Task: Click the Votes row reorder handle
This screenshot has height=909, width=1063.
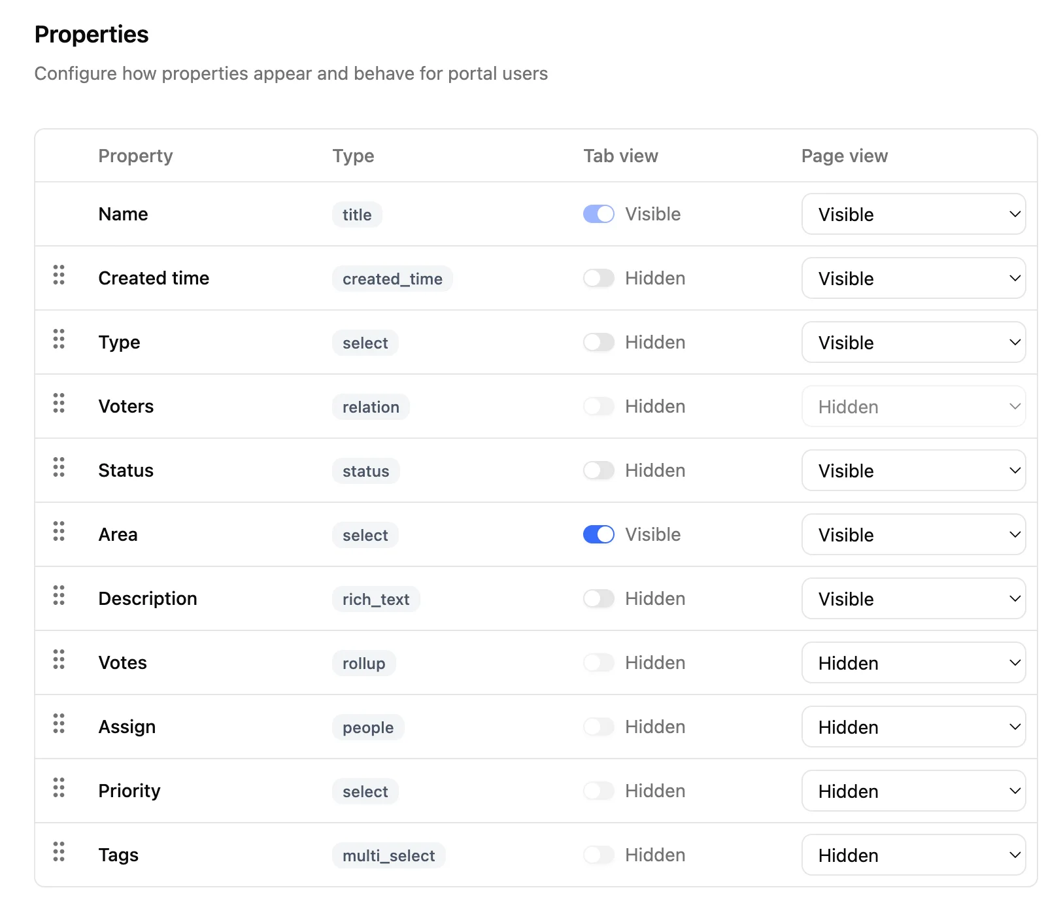Action: pos(59,659)
